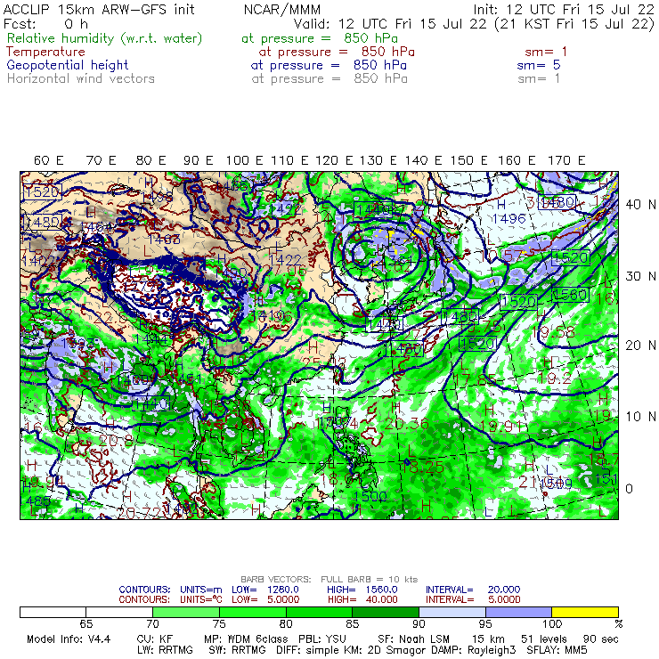Click the red 'LOW= 5.0000' contour value
The height and width of the screenshot is (659, 659).
(265, 599)
